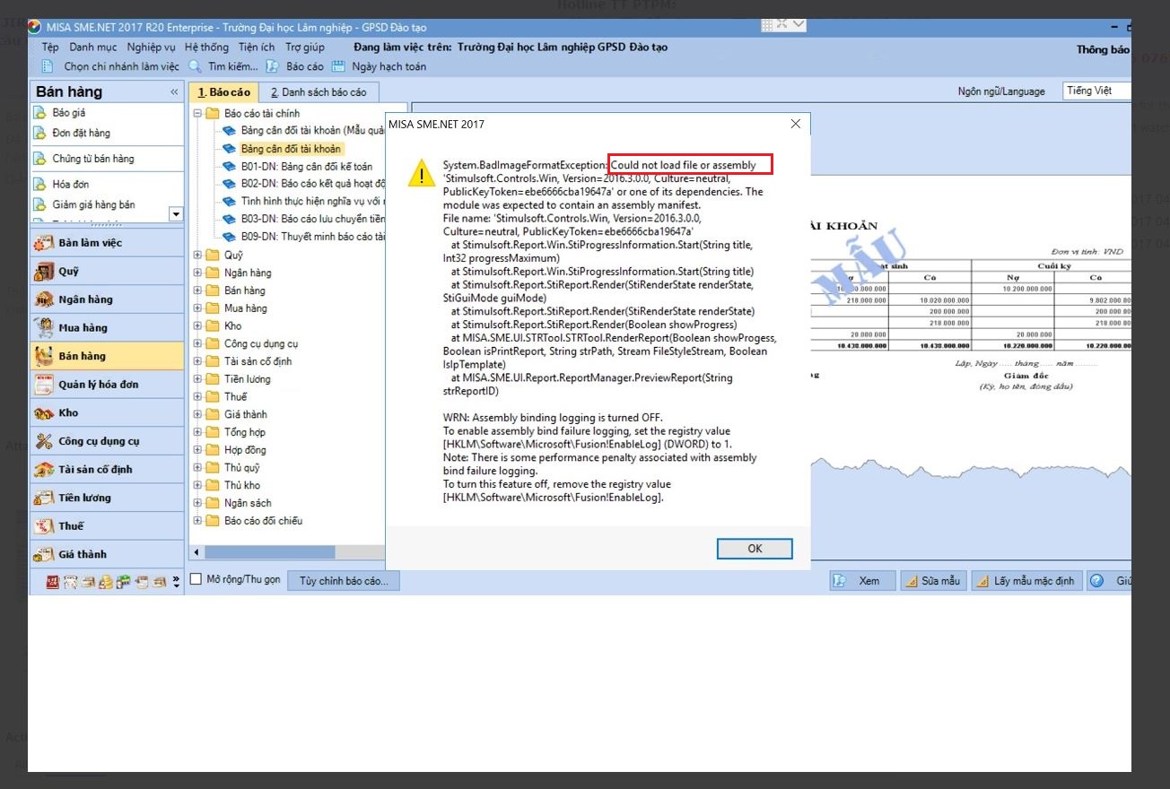Expand the Quỹ report folder
The height and width of the screenshot is (789, 1170).
click(198, 256)
